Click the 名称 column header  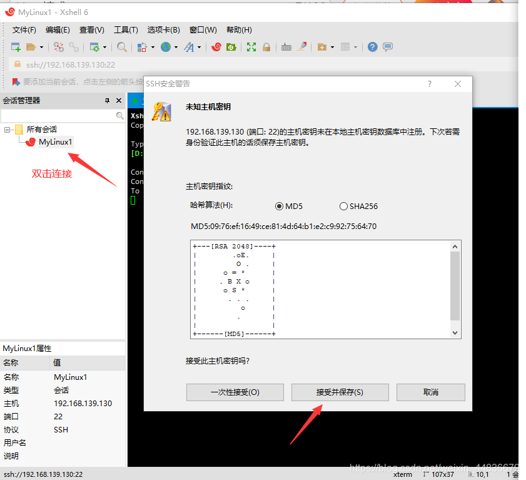(x=25, y=362)
